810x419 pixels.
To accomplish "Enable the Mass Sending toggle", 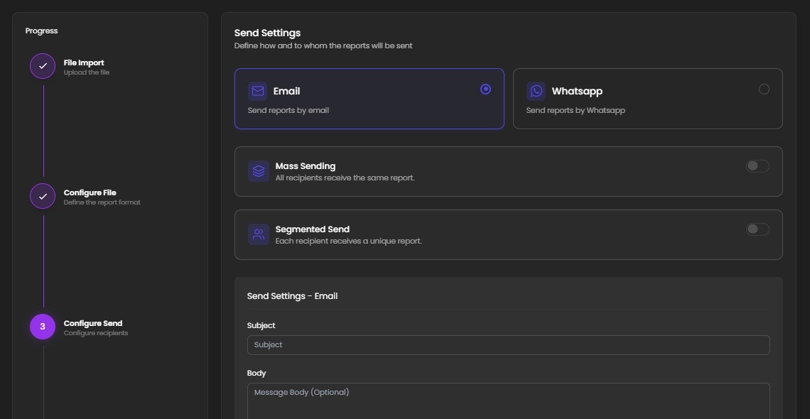I will [757, 165].
